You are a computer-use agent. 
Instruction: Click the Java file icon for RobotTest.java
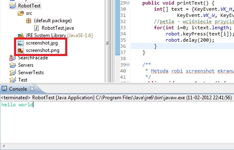coord(36,28)
